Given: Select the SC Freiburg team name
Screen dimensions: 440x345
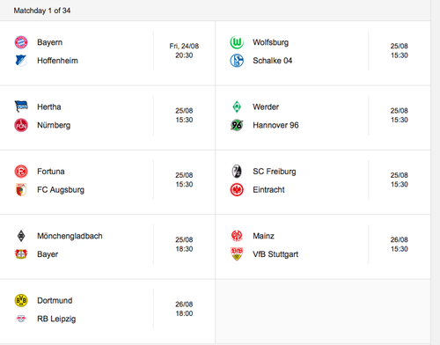Looking at the screenshot, I should click(x=275, y=172).
